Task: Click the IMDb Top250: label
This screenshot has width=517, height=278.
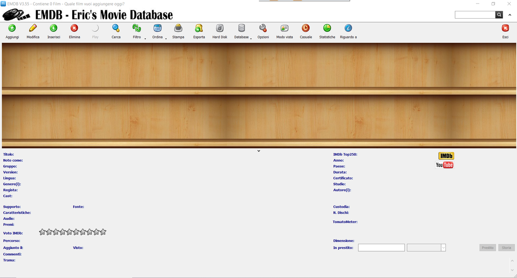Action: 345,154
